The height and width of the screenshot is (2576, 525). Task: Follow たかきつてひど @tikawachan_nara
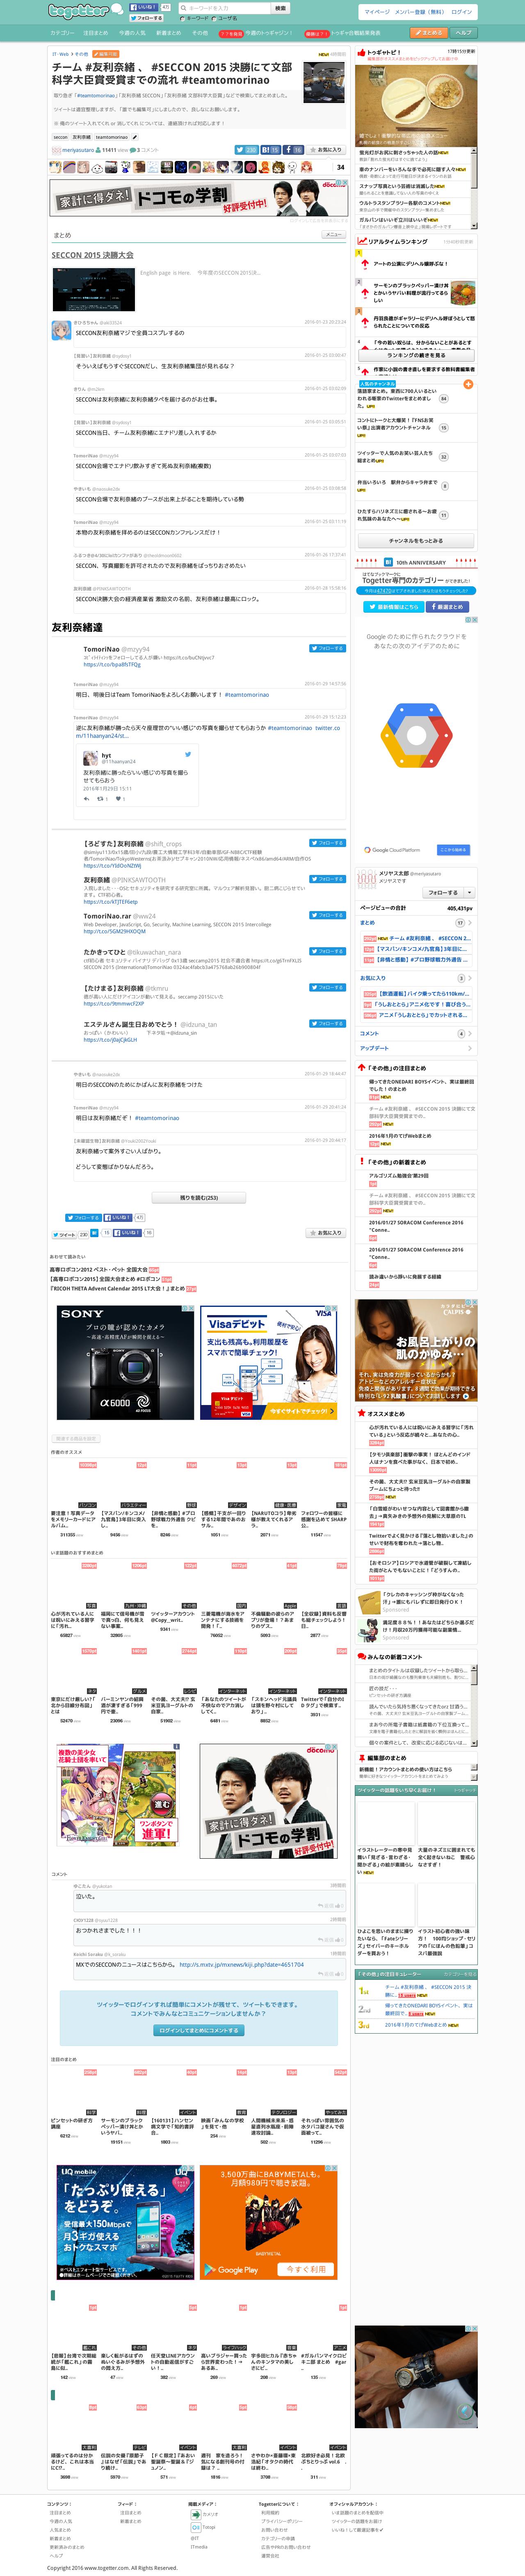point(327,951)
